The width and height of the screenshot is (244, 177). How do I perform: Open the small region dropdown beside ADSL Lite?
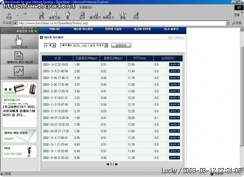point(50,45)
